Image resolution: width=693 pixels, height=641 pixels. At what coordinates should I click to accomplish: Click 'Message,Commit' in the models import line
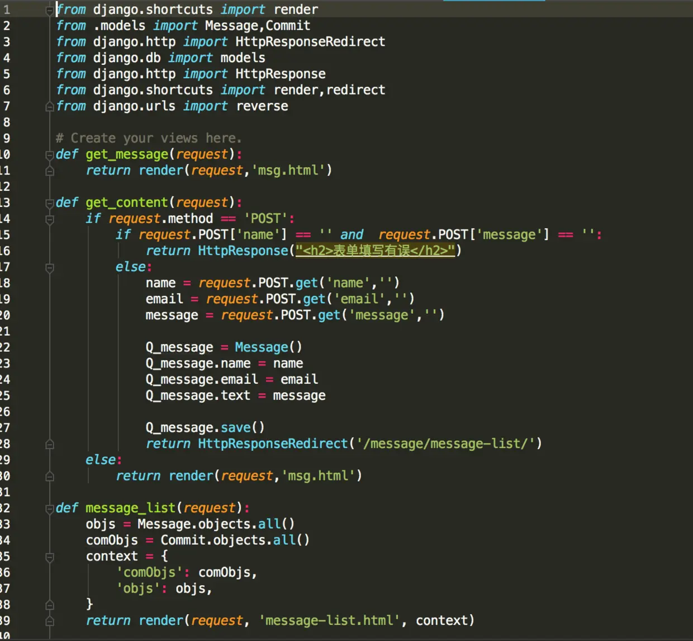[x=258, y=26]
